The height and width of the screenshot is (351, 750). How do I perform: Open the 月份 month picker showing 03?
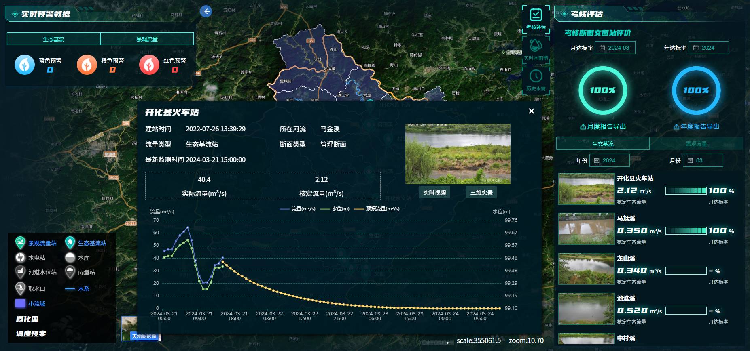coord(703,160)
